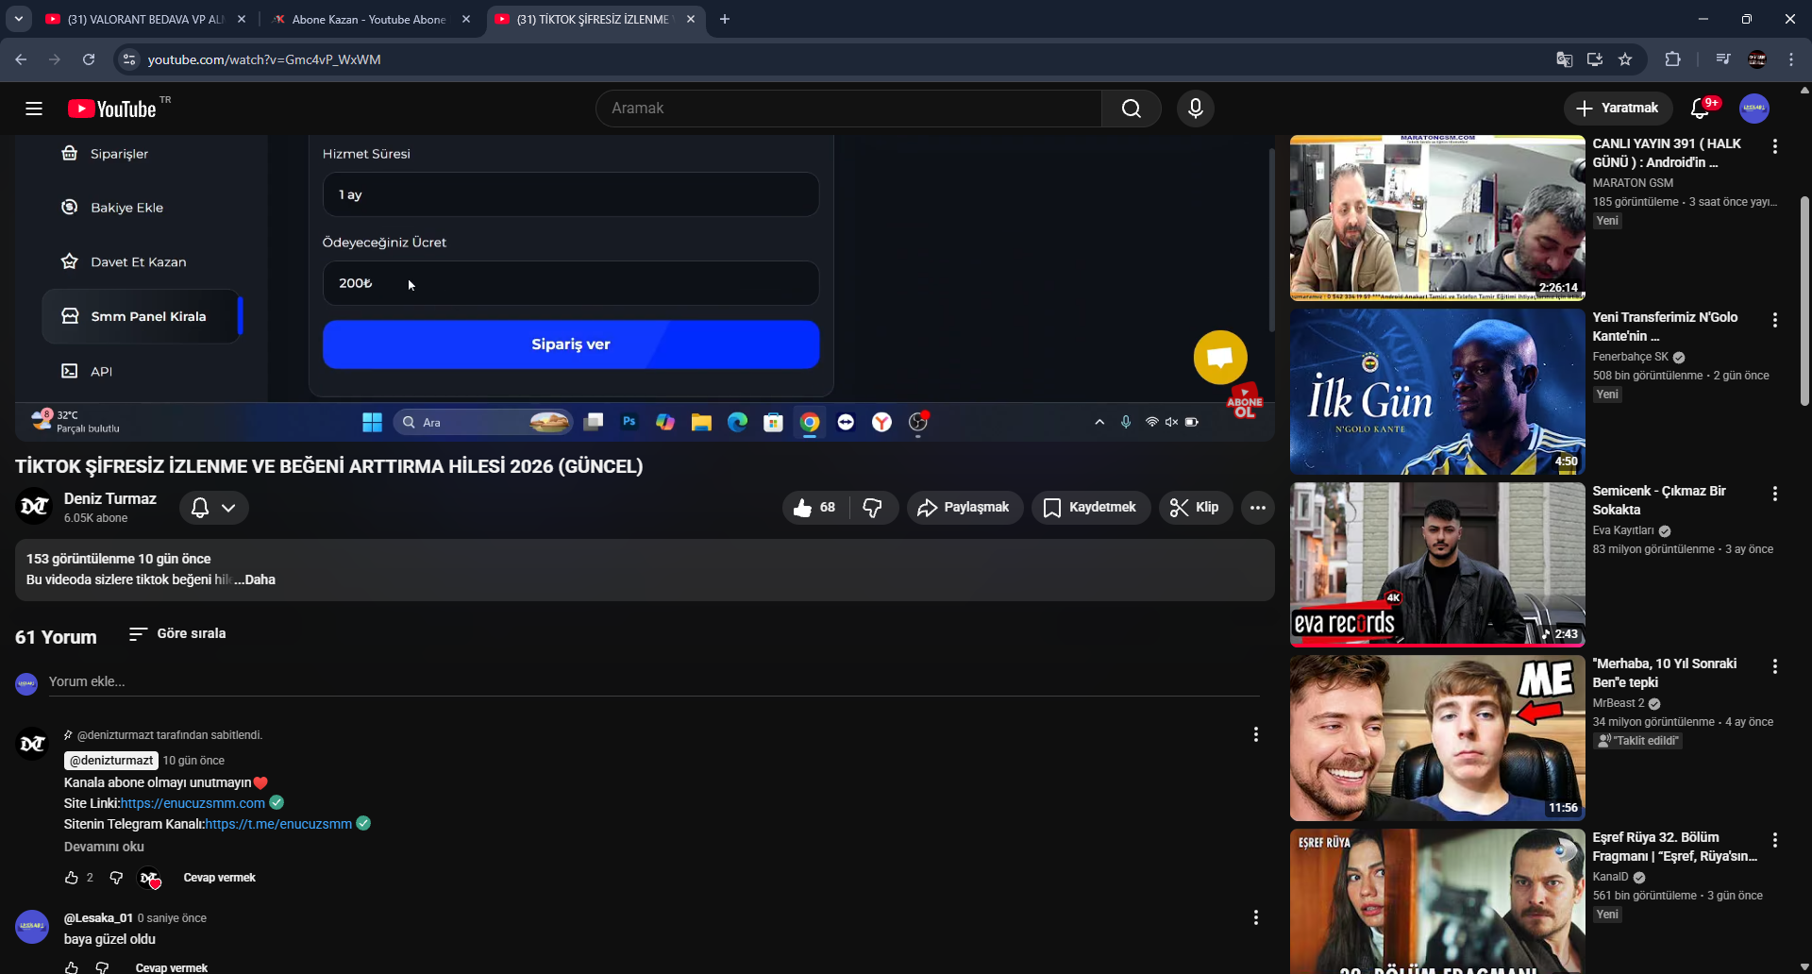The height and width of the screenshot is (974, 1812).
Task: Open Deniz Turmaz channel avatar
Action: tap(34, 507)
